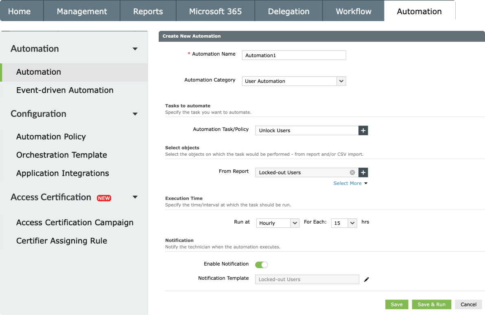Image resolution: width=485 pixels, height=315 pixels.
Task: Clear the Locked-out Users report selection
Action: click(352, 173)
